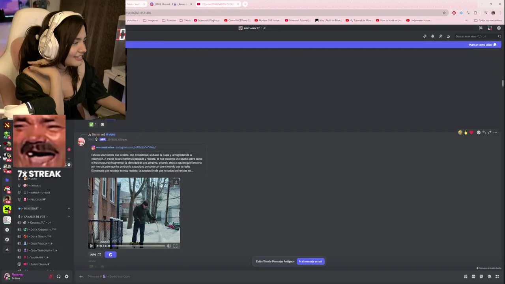Click the purple refresh button below the video

(110, 254)
